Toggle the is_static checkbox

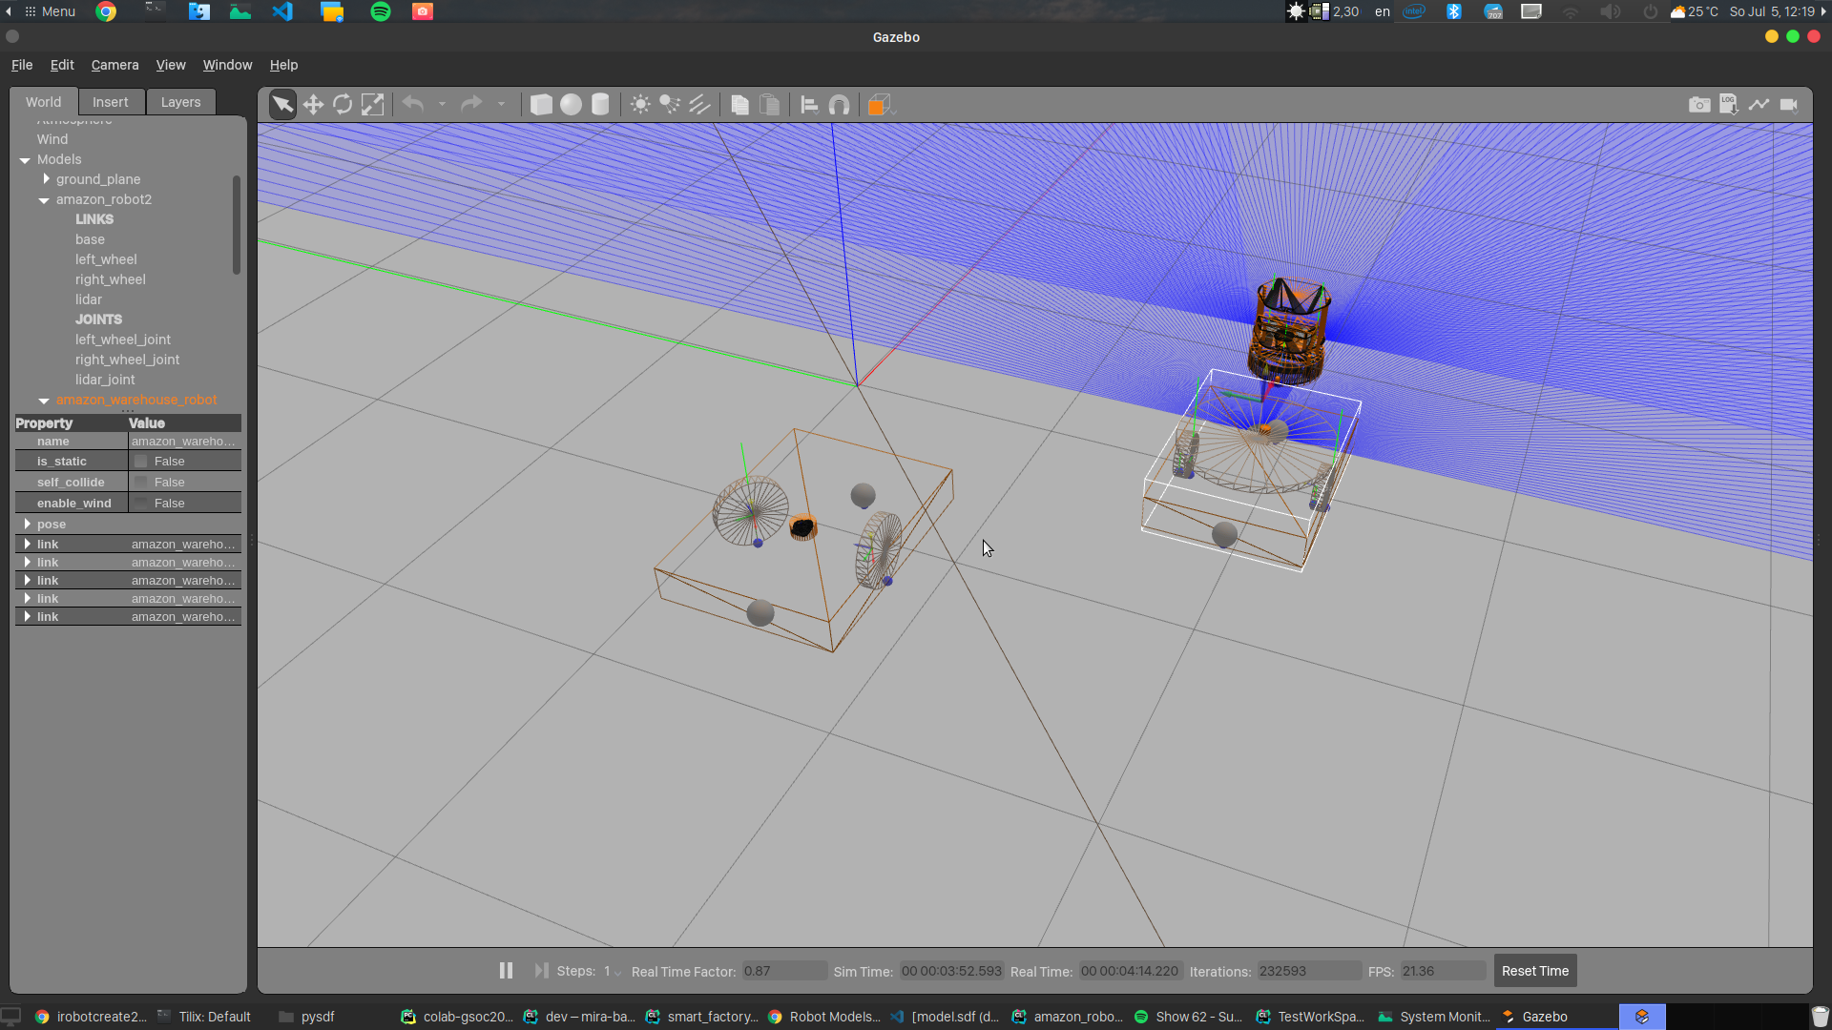tap(141, 462)
